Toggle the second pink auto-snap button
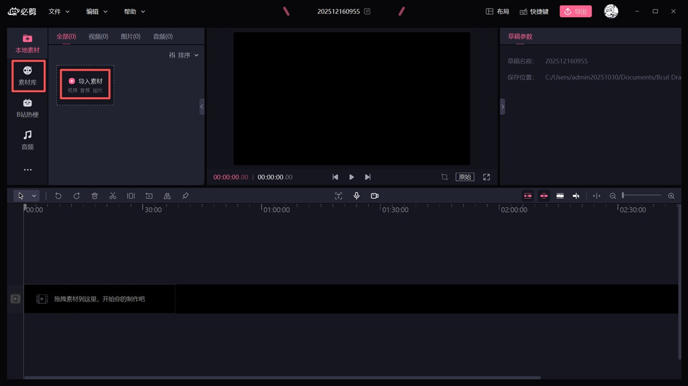The image size is (688, 386). click(544, 196)
